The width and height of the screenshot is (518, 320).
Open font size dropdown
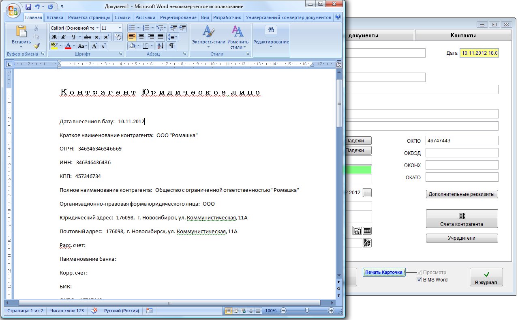click(120, 28)
